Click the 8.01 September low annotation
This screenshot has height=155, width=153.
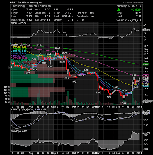tap(66, 78)
